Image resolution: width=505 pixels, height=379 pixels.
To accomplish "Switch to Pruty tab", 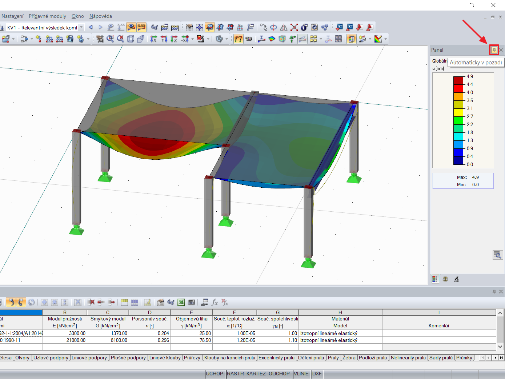I will tap(333, 358).
